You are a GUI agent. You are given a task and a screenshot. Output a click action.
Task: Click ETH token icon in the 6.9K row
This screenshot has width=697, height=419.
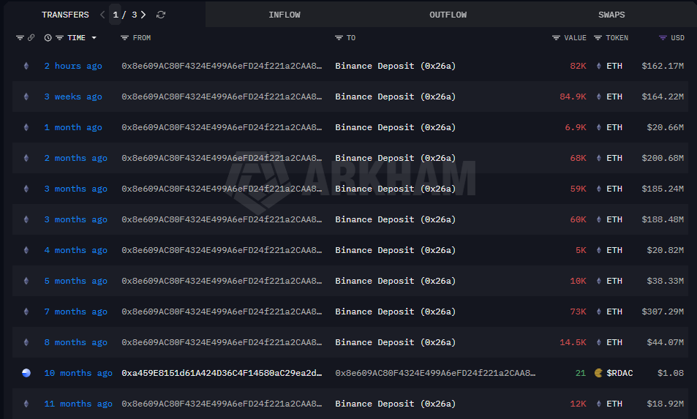point(599,127)
